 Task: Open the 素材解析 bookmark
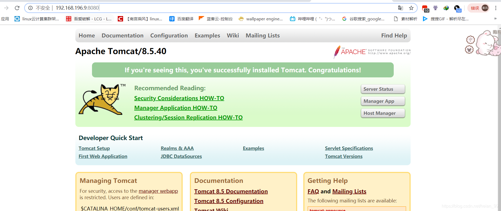tap(405, 19)
